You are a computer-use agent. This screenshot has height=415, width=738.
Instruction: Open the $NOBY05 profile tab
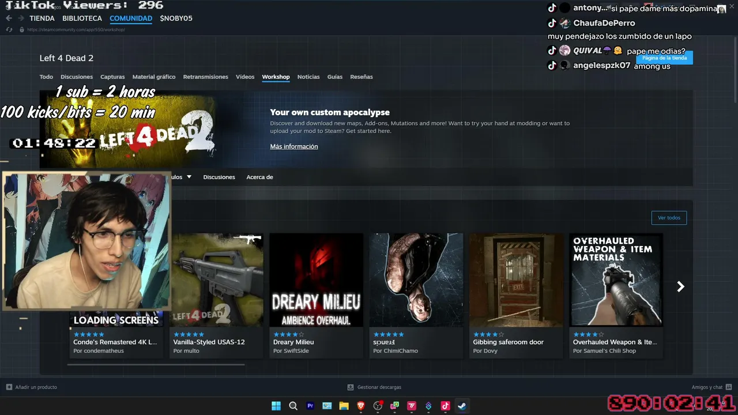coord(176,18)
